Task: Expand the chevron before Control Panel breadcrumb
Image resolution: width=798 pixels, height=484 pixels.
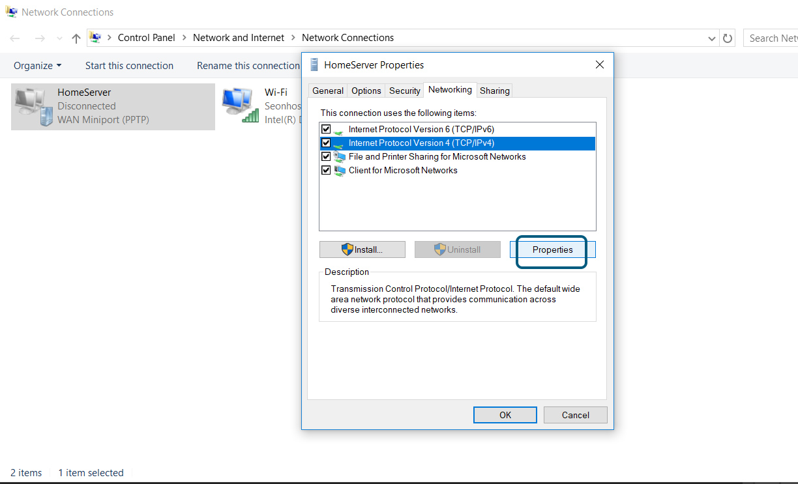Action: (x=110, y=38)
